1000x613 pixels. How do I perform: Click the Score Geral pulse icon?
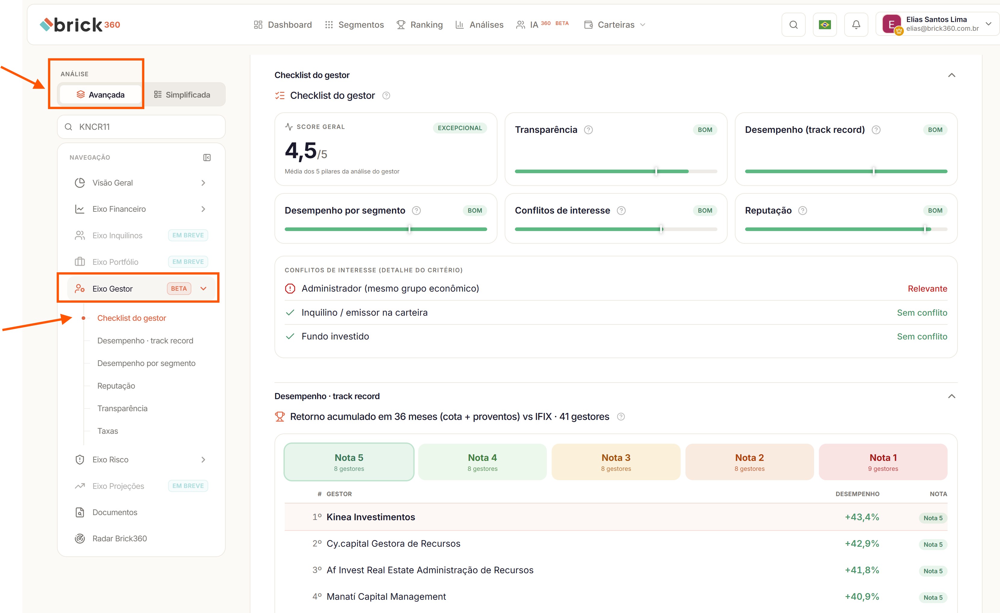tap(289, 127)
